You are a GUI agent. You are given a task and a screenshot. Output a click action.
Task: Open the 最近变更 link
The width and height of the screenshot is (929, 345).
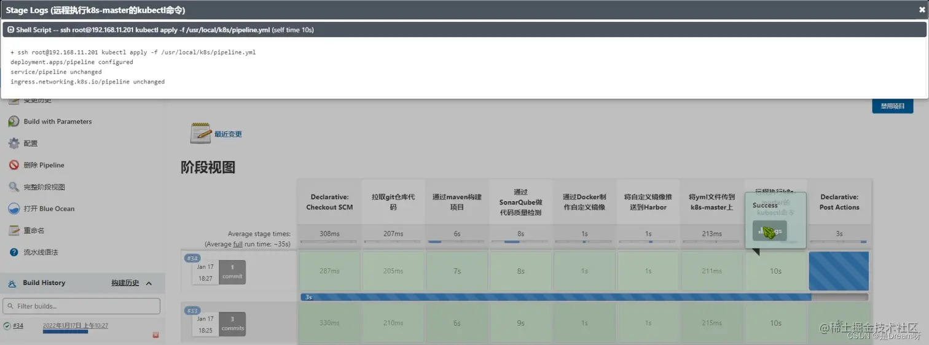228,134
